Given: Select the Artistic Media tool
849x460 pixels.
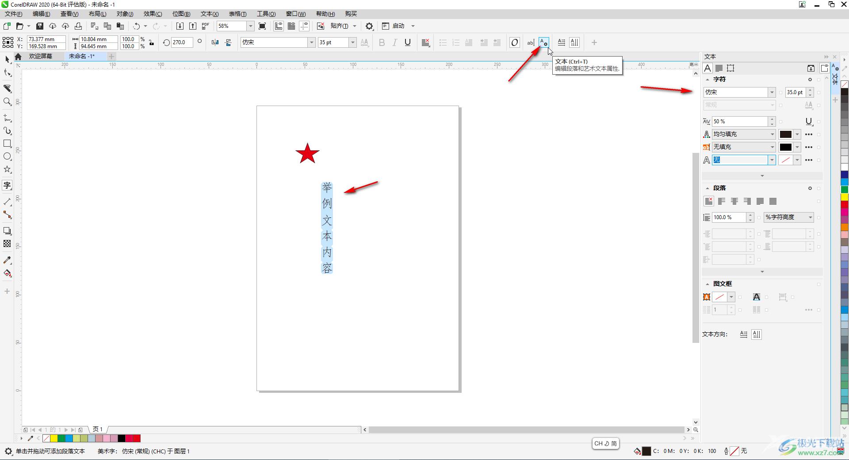Looking at the screenshot, I should pos(7,131).
